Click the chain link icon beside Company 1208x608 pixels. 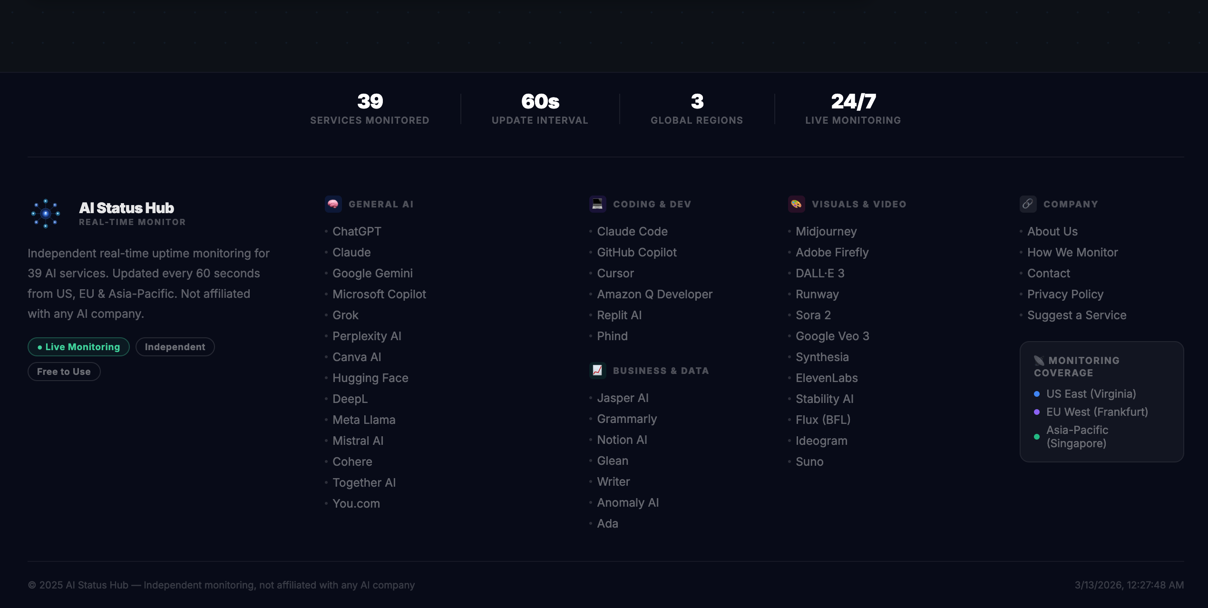pos(1028,204)
